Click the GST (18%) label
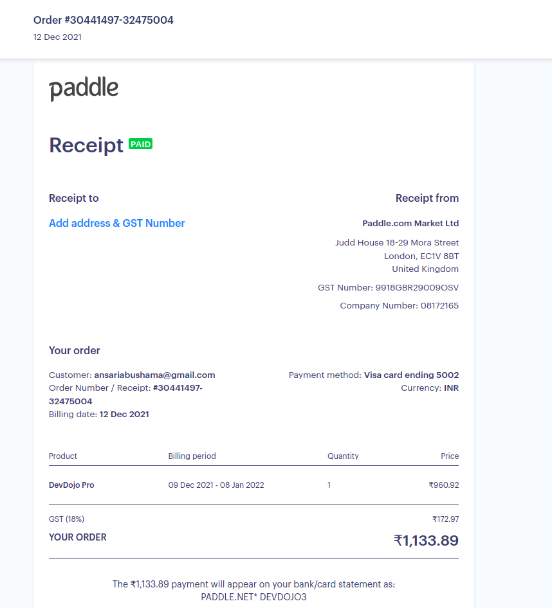552x608 pixels. 66,519
